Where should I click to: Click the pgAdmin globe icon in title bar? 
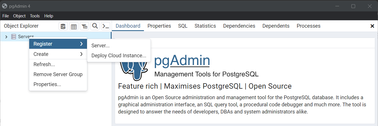5,6
